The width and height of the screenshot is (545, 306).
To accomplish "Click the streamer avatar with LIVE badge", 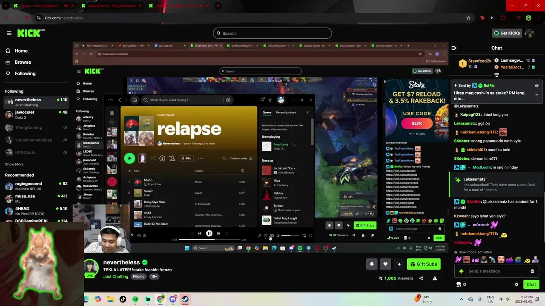I will point(91,268).
